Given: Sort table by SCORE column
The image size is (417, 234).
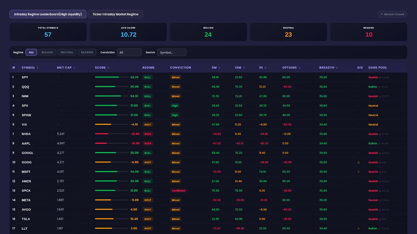Looking at the screenshot, I should 102,68.
